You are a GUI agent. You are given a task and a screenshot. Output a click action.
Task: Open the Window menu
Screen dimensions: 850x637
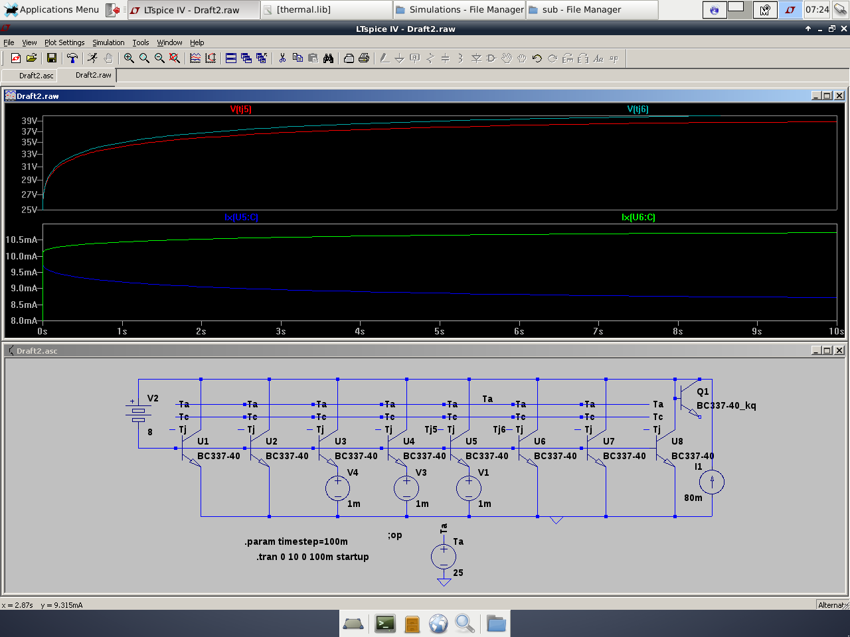coord(169,42)
